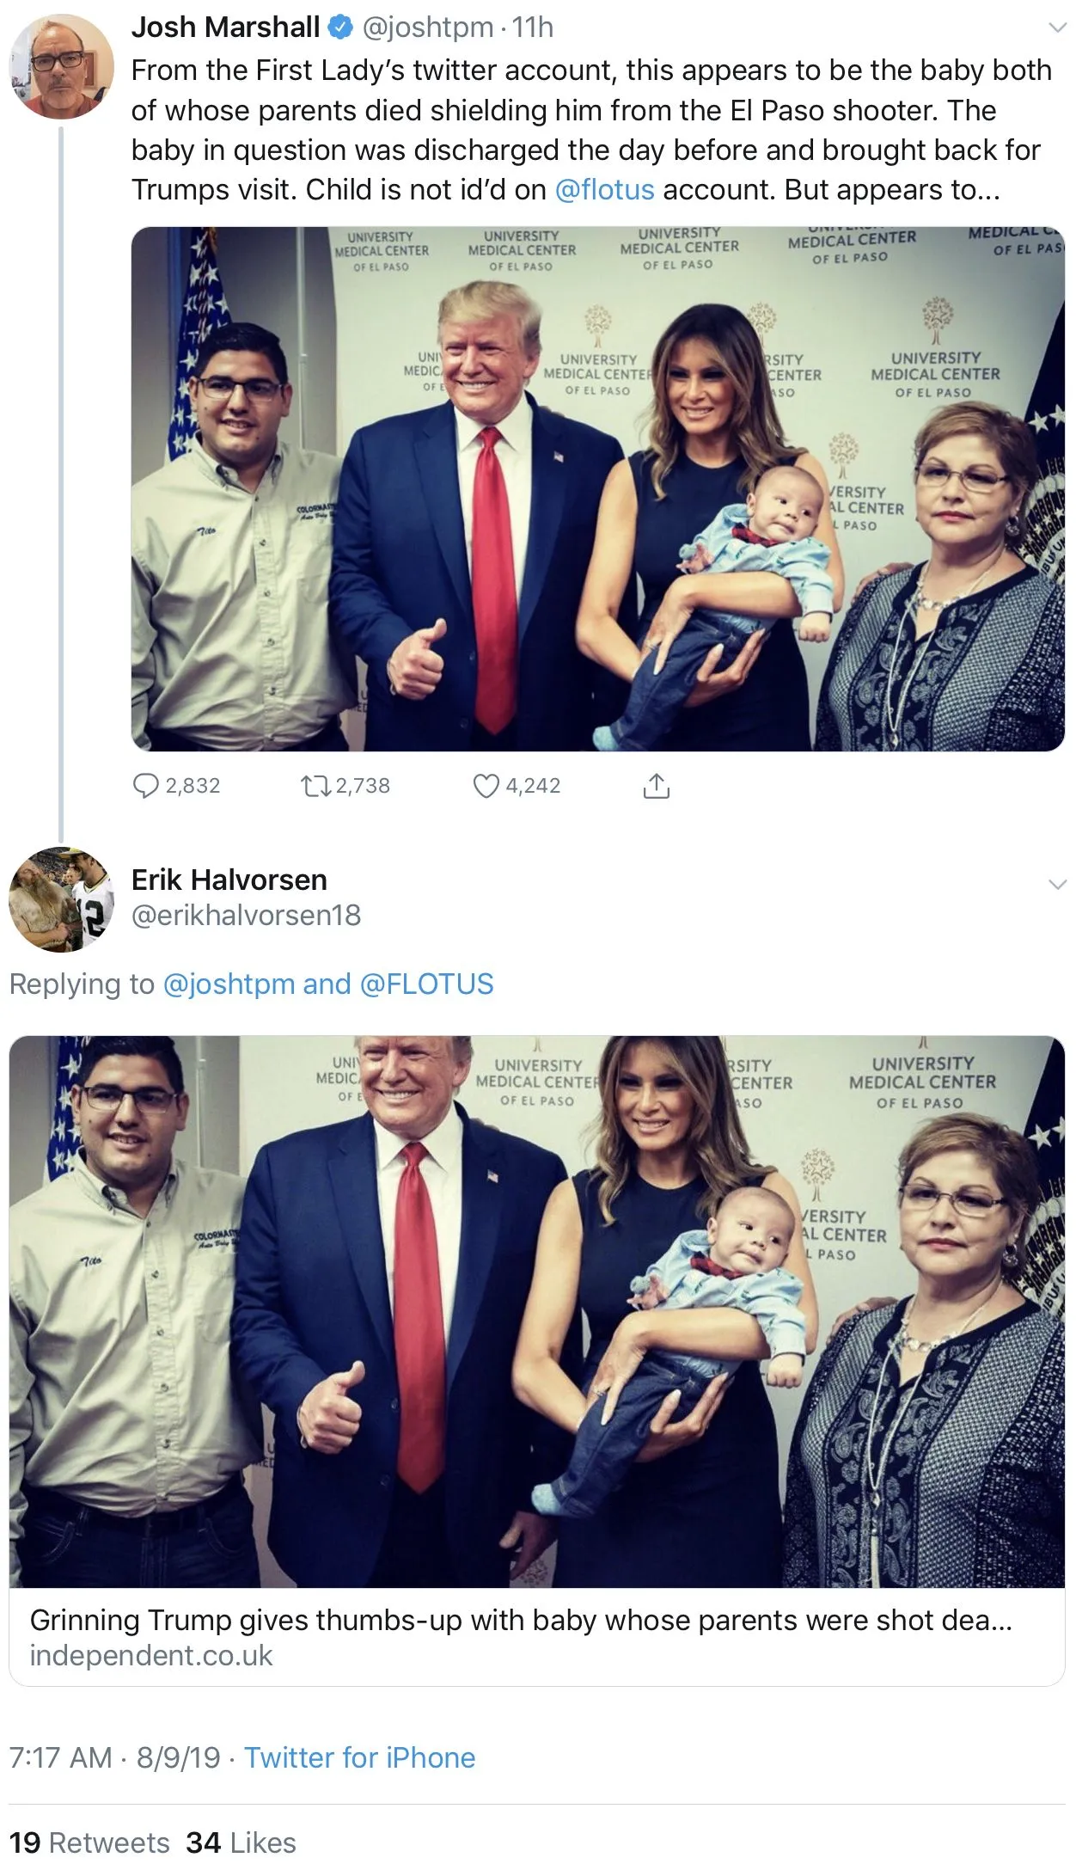Viewport: 1076px width, 1876px height.
Task: Click the Twitter for iPhone link
Action: point(359,1757)
